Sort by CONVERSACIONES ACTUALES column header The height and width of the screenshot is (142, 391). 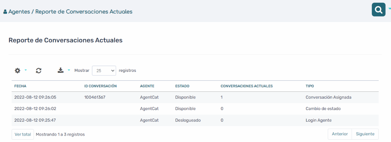pyautogui.click(x=247, y=86)
